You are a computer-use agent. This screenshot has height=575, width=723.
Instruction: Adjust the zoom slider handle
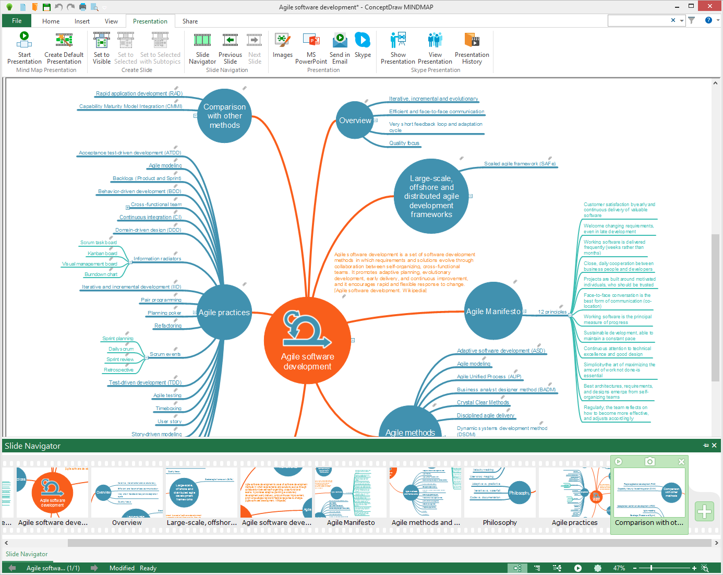click(x=651, y=568)
